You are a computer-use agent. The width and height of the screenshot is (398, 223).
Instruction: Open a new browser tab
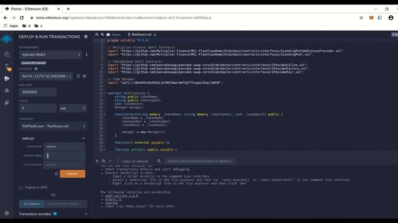(68, 9)
